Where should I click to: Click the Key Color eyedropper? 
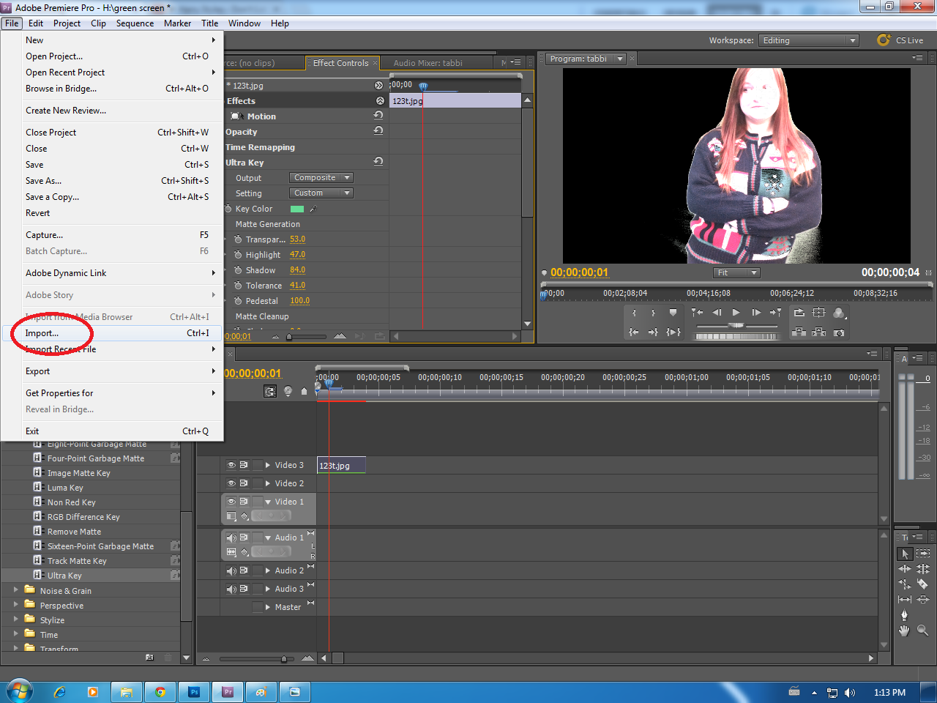(313, 209)
